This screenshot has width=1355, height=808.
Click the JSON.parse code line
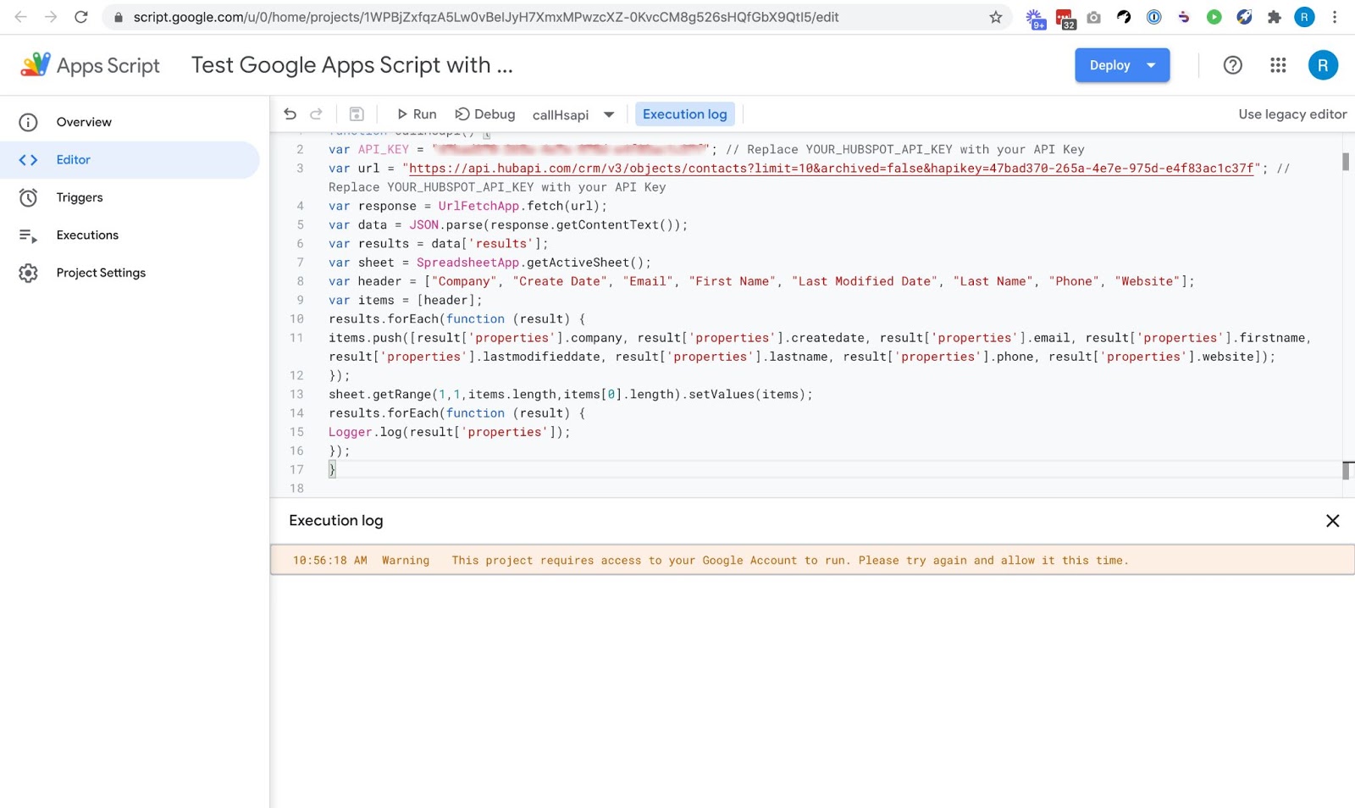tap(508, 225)
